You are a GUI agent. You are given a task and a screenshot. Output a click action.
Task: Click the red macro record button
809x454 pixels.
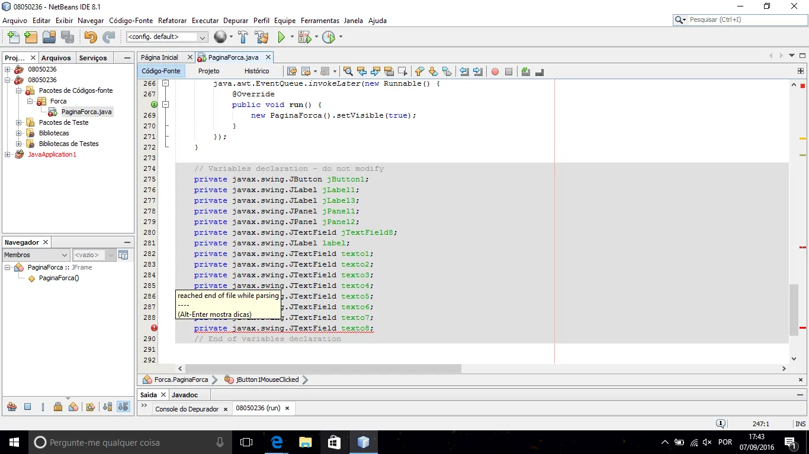tap(495, 72)
